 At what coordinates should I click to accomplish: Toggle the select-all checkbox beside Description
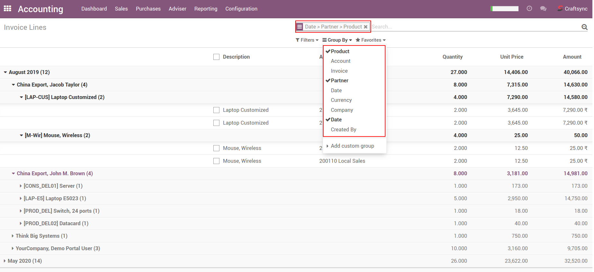coord(216,57)
